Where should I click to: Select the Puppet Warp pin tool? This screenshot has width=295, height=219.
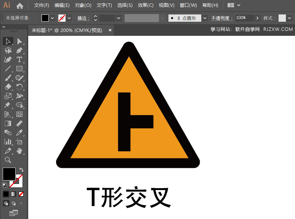coord(8,105)
